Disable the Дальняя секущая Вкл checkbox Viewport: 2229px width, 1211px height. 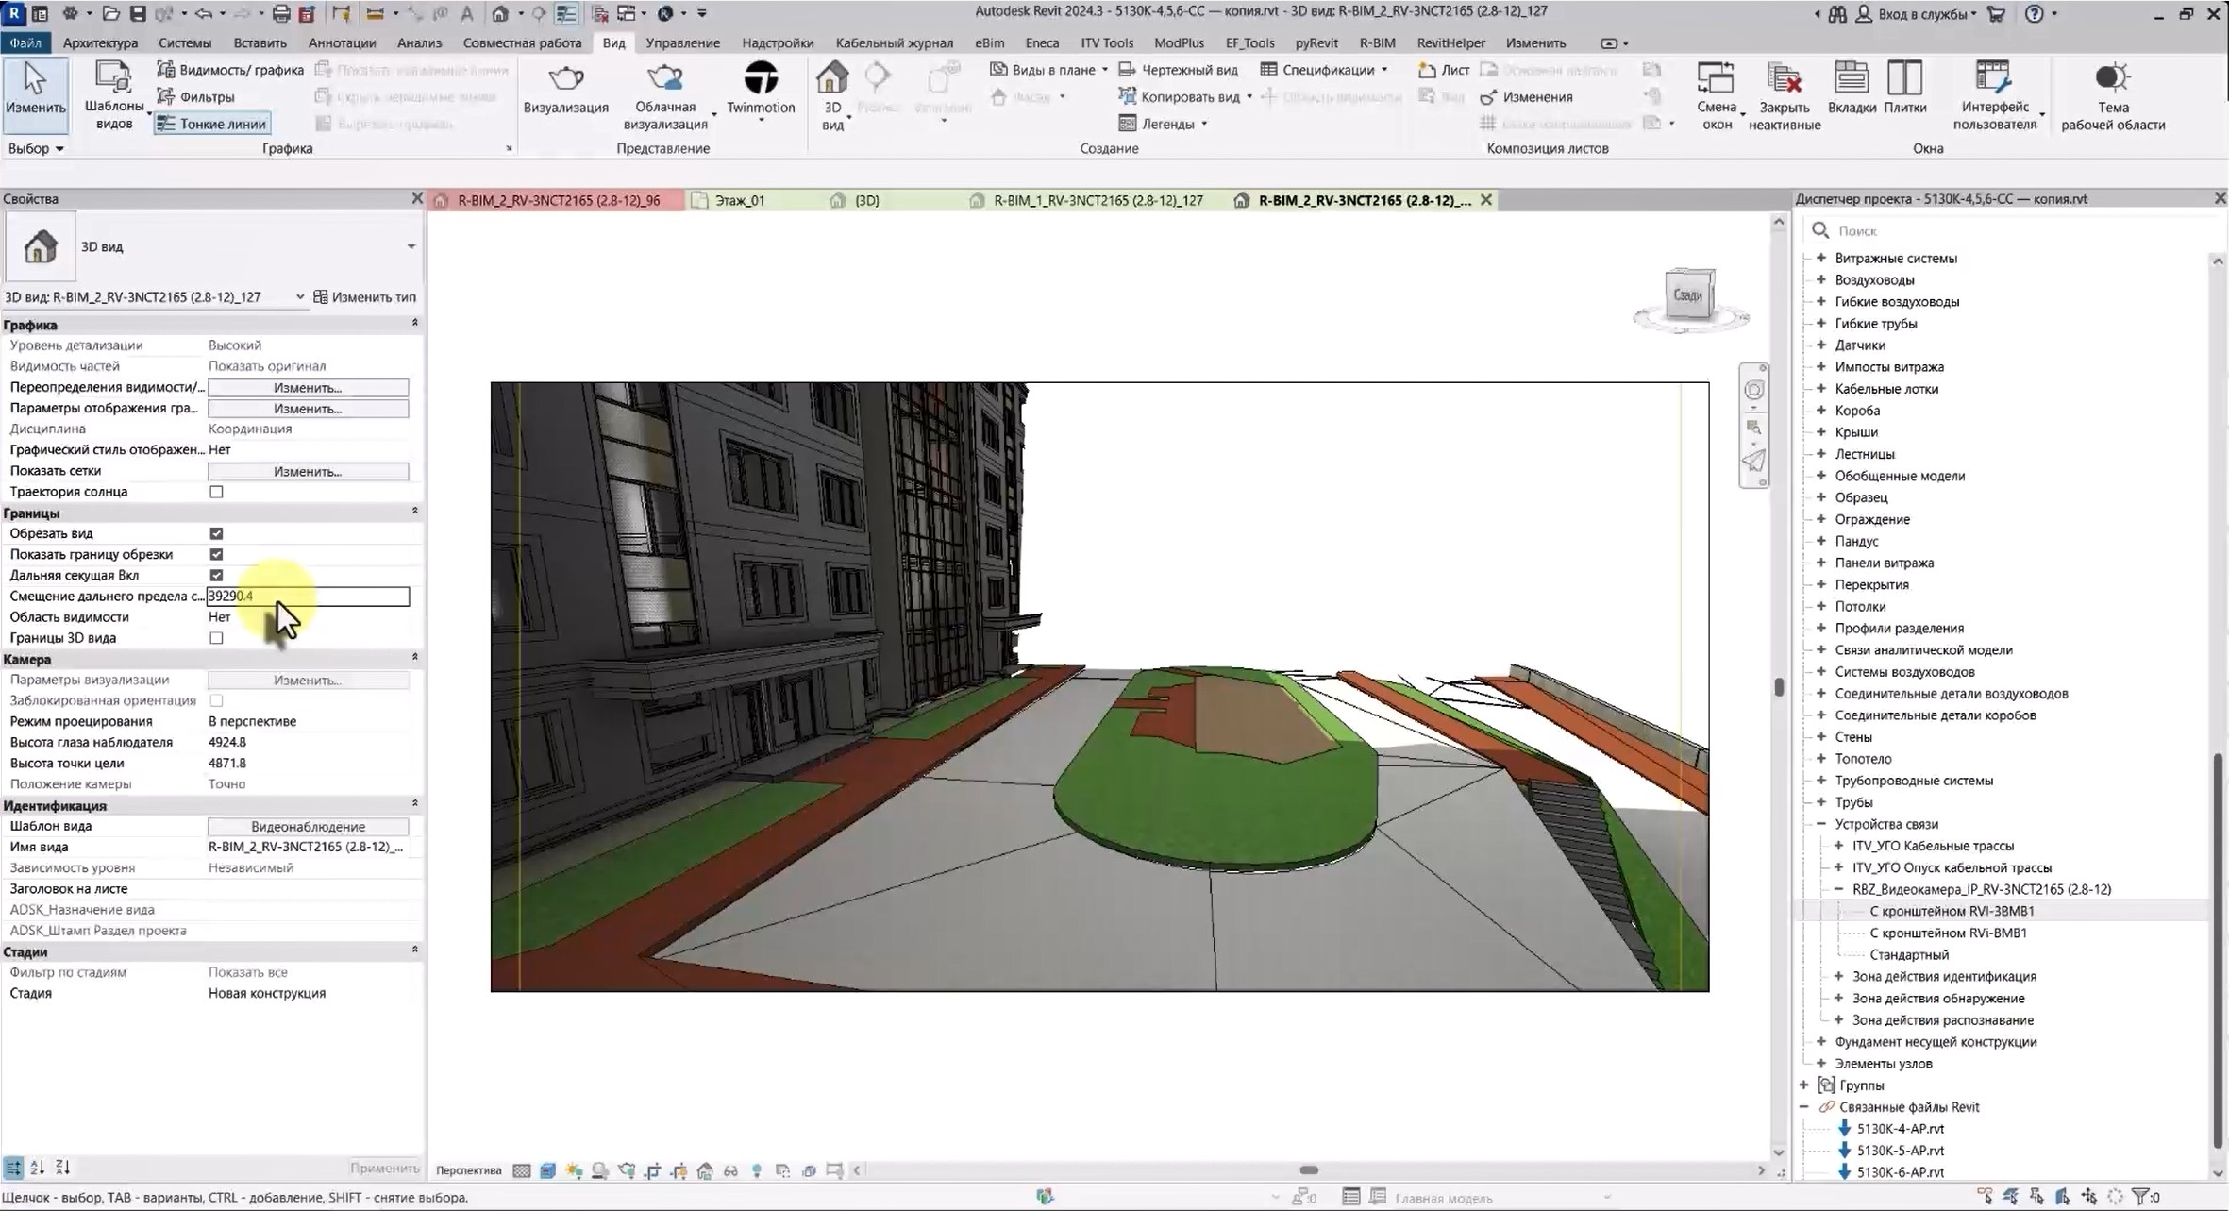(216, 575)
